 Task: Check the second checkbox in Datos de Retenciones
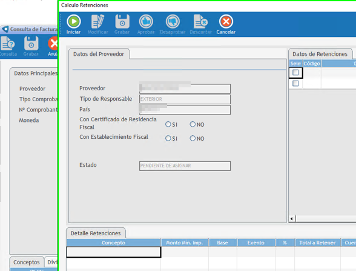[295, 84]
